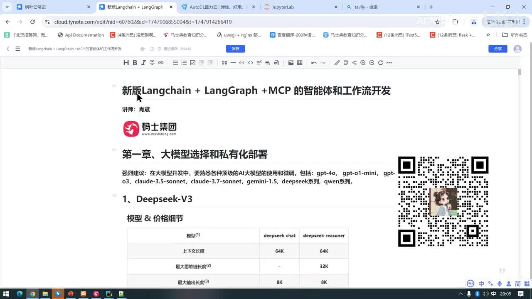Image resolution: width=532 pixels, height=299 pixels.
Task: Open PyCharm from the taskbar
Action: pos(109,294)
